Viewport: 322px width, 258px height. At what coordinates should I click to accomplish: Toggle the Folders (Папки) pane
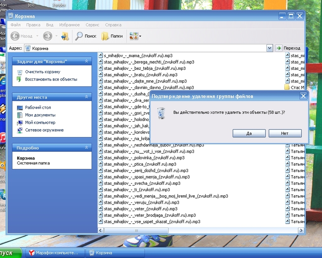[112, 36]
